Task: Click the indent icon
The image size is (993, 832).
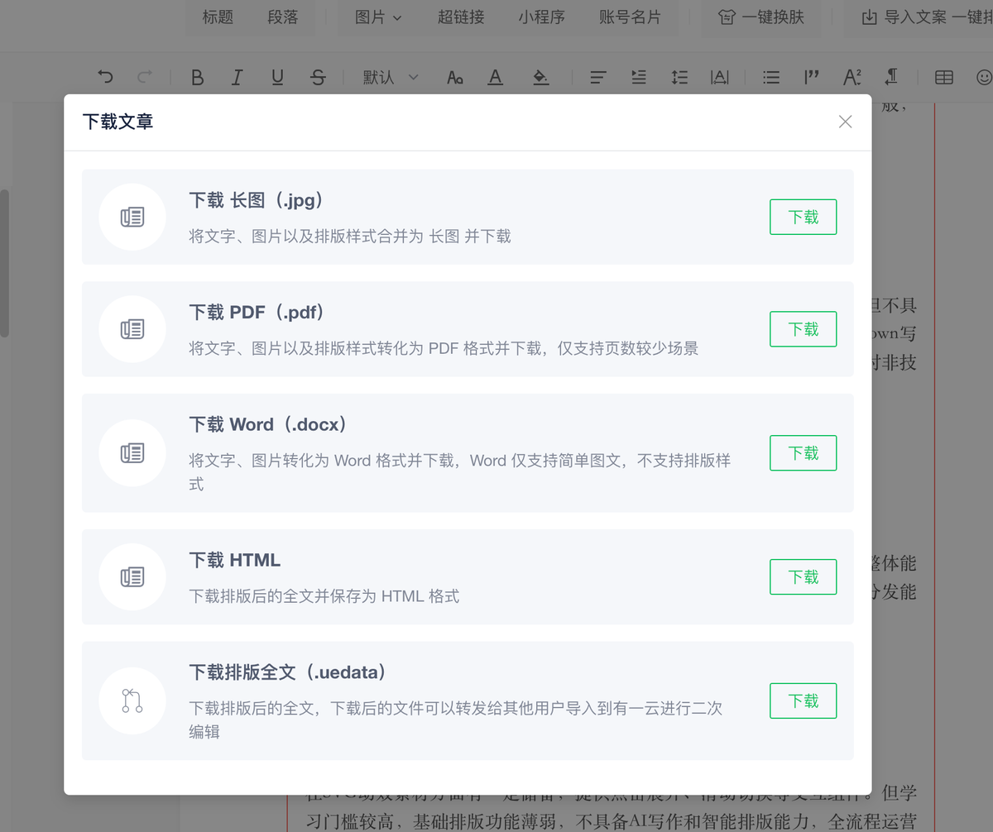Action: pos(639,77)
